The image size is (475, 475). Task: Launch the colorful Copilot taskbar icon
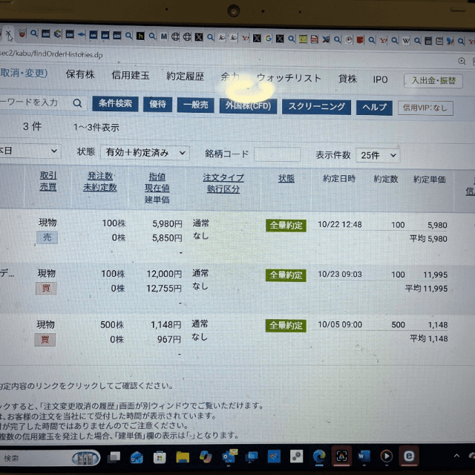(206, 457)
